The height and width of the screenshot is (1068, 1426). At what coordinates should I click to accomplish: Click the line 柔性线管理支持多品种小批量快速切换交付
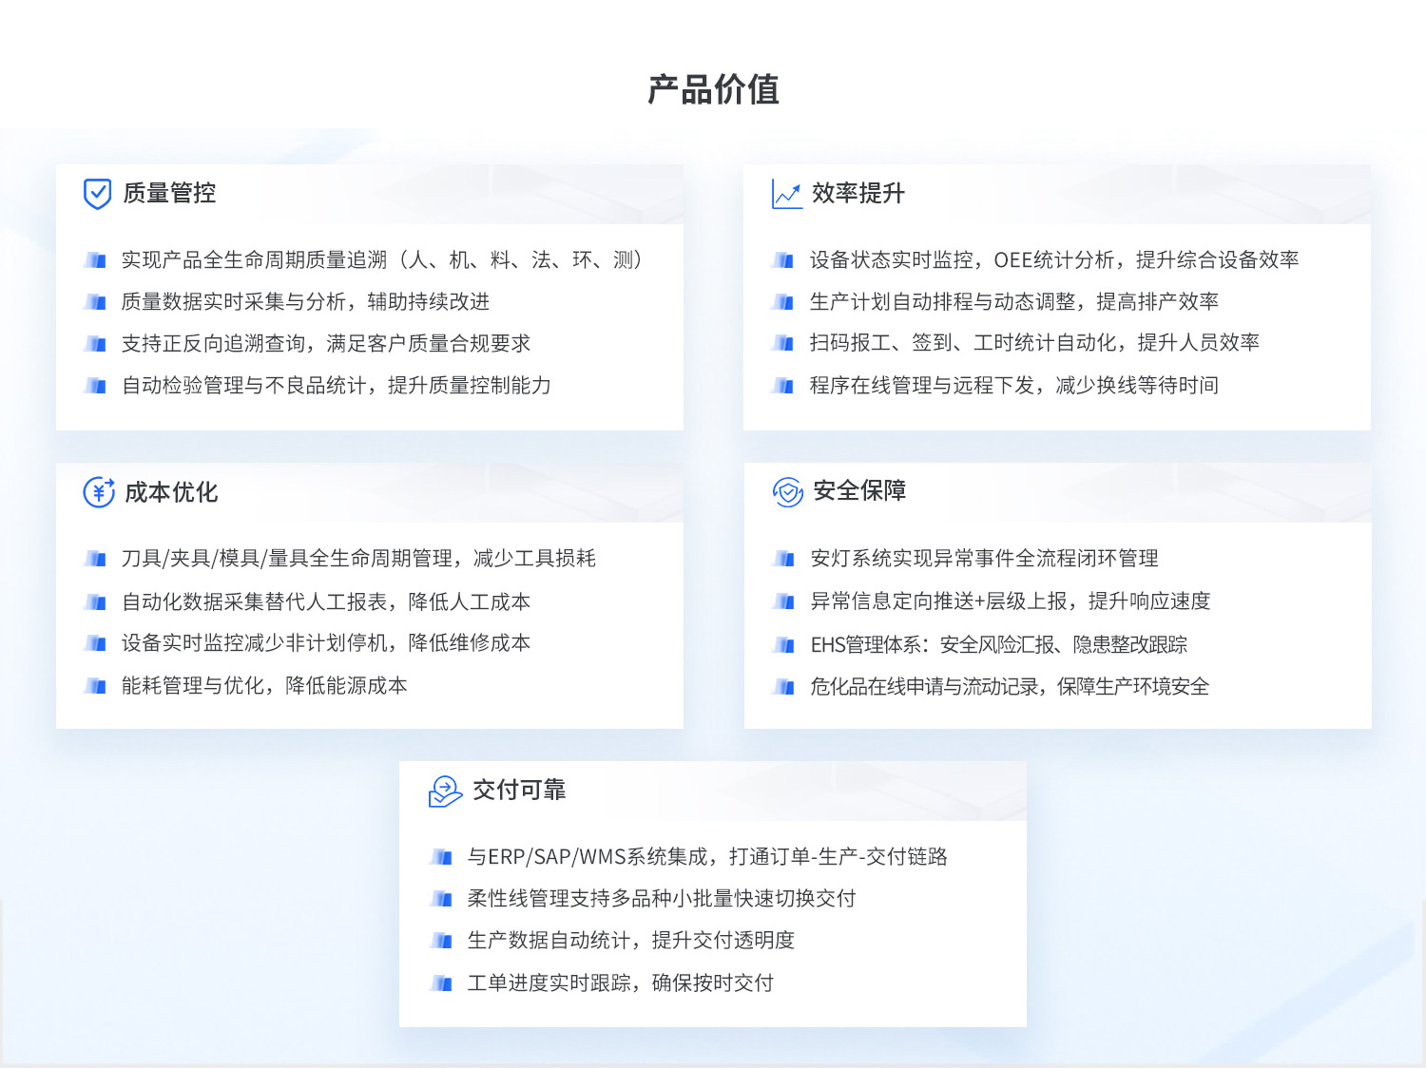662,899
